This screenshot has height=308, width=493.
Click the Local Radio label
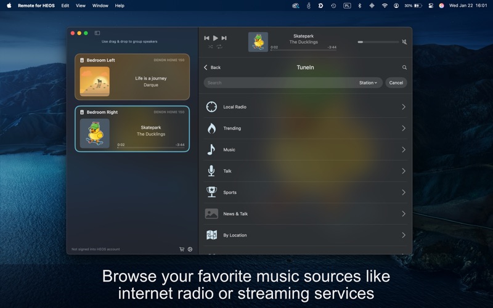click(235, 107)
